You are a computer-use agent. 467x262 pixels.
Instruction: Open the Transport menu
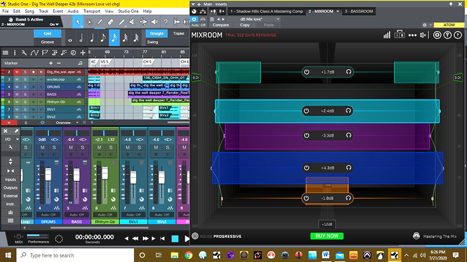91,11
